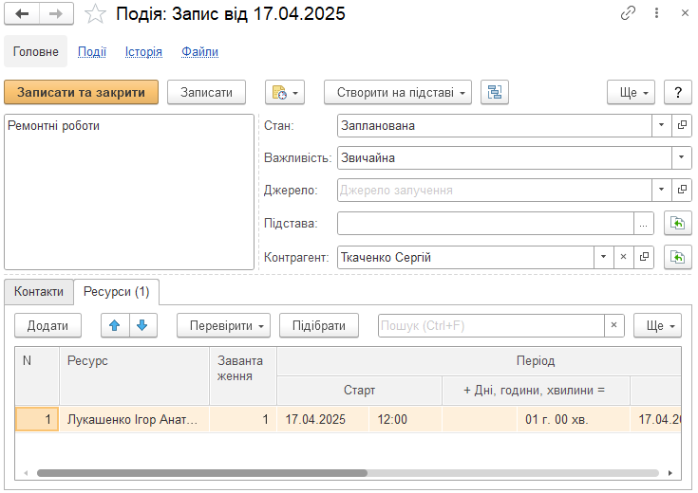Go forward with the right arrow button
The width and height of the screenshot is (698, 493).
point(56,14)
